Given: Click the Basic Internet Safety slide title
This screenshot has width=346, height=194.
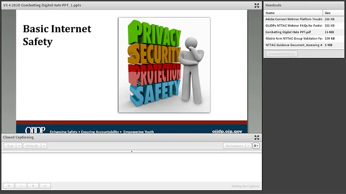Looking at the screenshot, I should (57, 35).
